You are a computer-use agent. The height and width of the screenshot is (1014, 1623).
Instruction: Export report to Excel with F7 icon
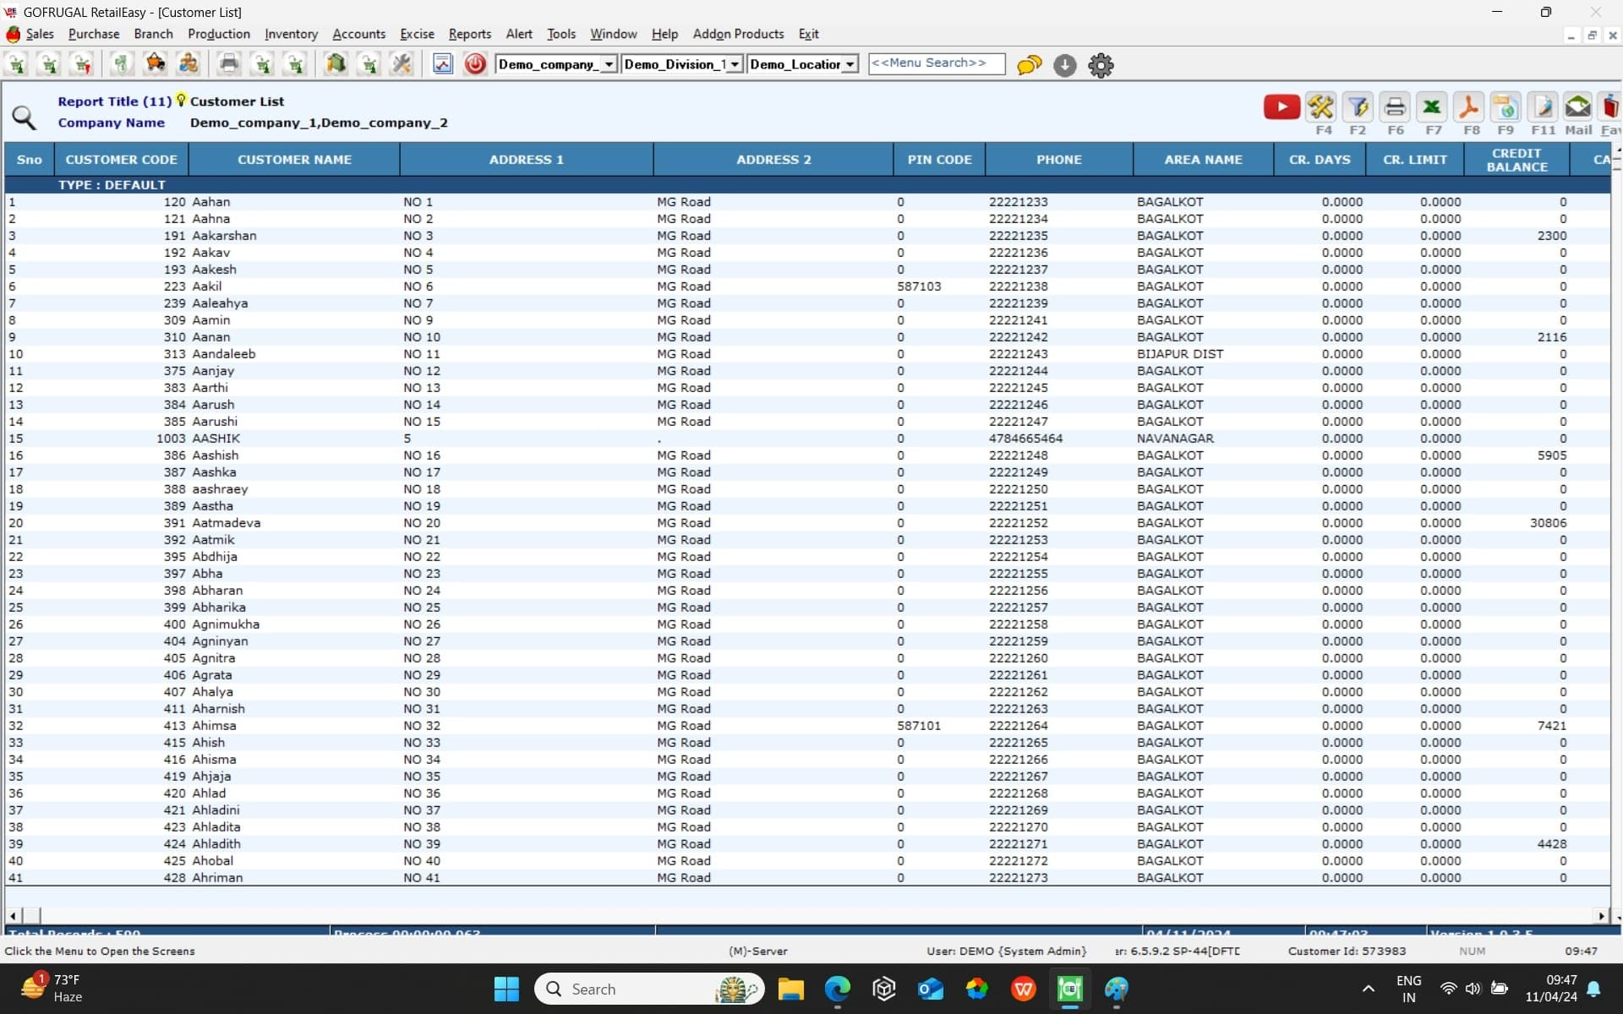1432,107
